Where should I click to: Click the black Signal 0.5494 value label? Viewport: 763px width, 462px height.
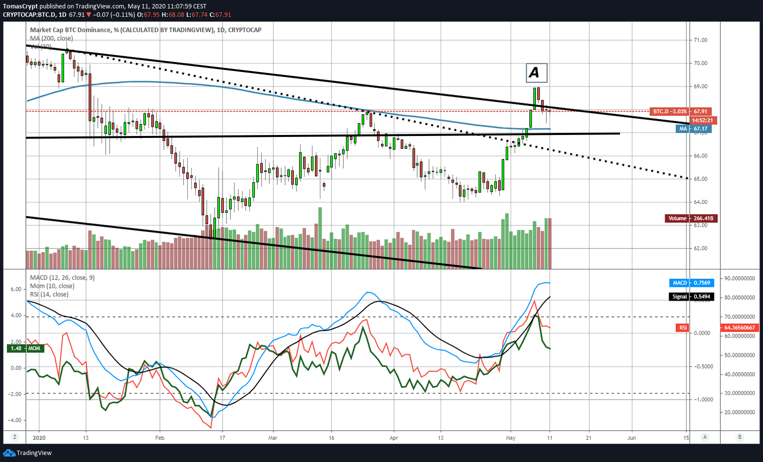691,297
